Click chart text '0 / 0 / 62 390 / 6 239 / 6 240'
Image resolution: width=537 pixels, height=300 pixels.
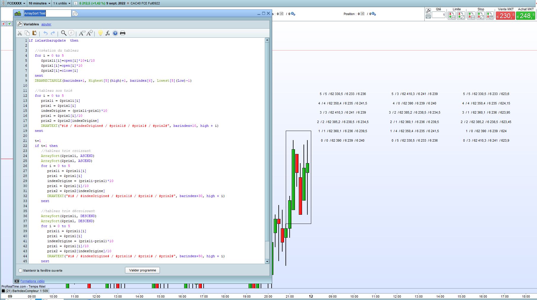343,140
